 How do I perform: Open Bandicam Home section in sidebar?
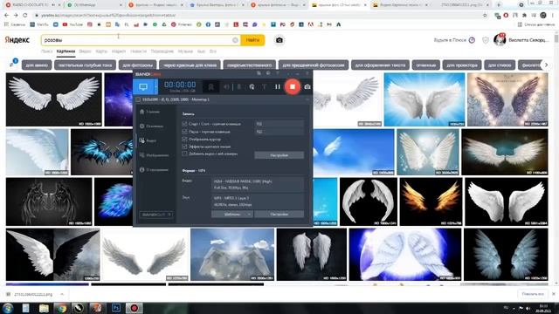click(149, 112)
